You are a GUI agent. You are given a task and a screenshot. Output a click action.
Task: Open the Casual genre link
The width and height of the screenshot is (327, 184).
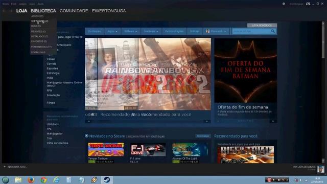click(x=51, y=59)
